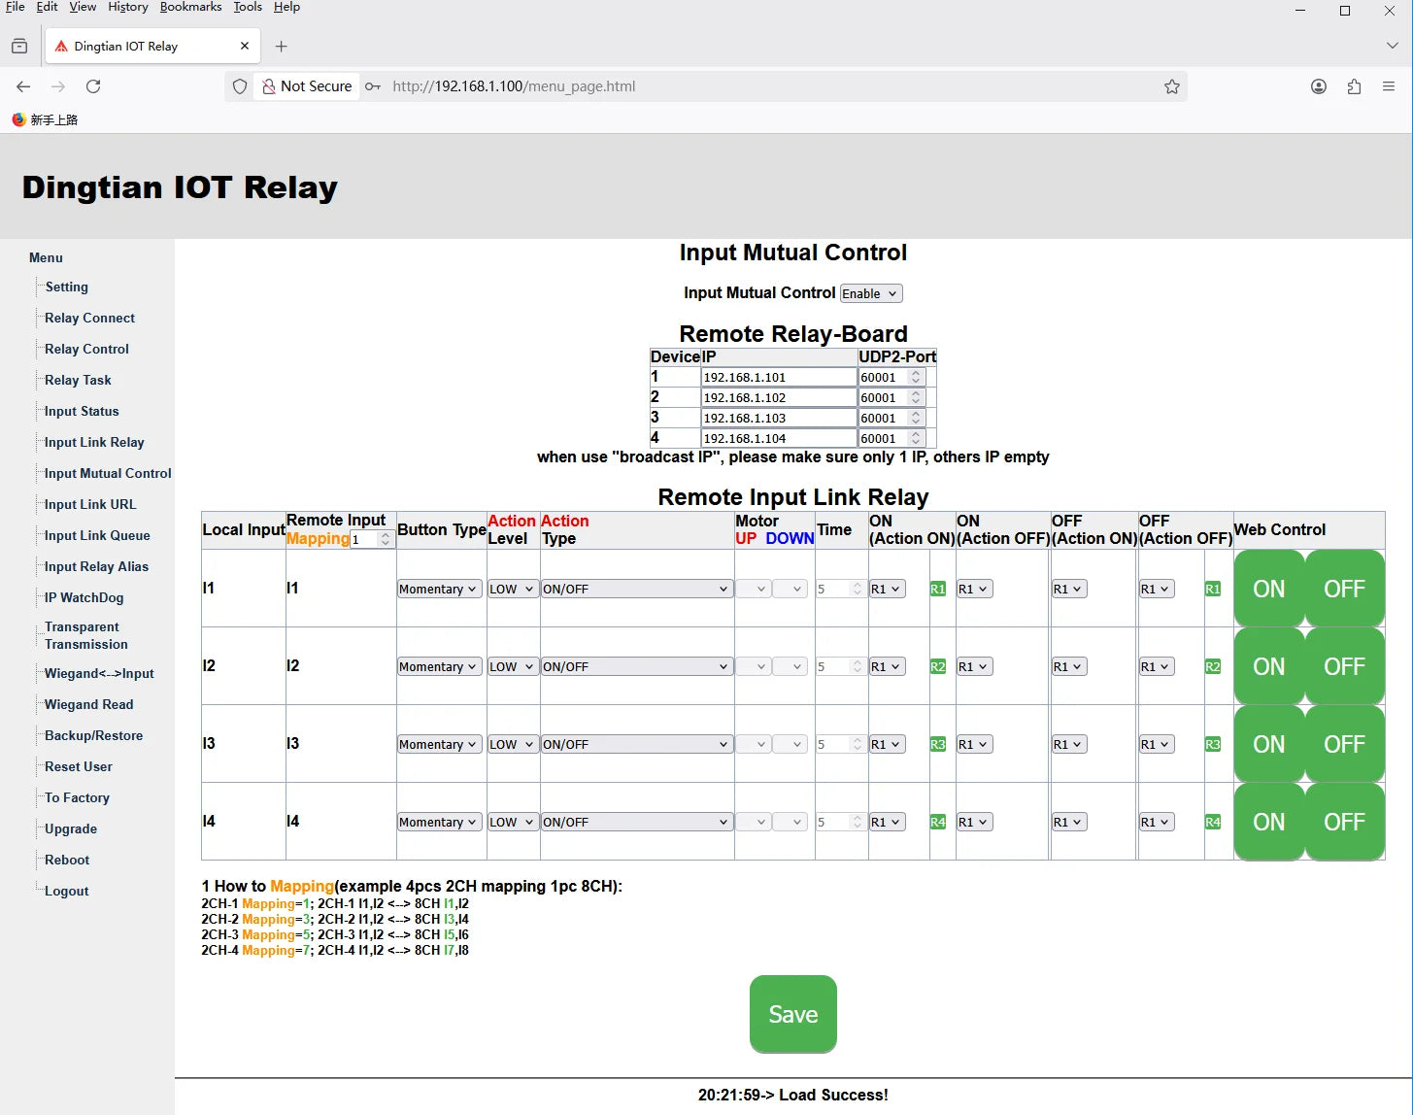This screenshot has width=1413, height=1115.
Task: Open I3 Action Type ON/OFF dropdown
Action: [636, 744]
